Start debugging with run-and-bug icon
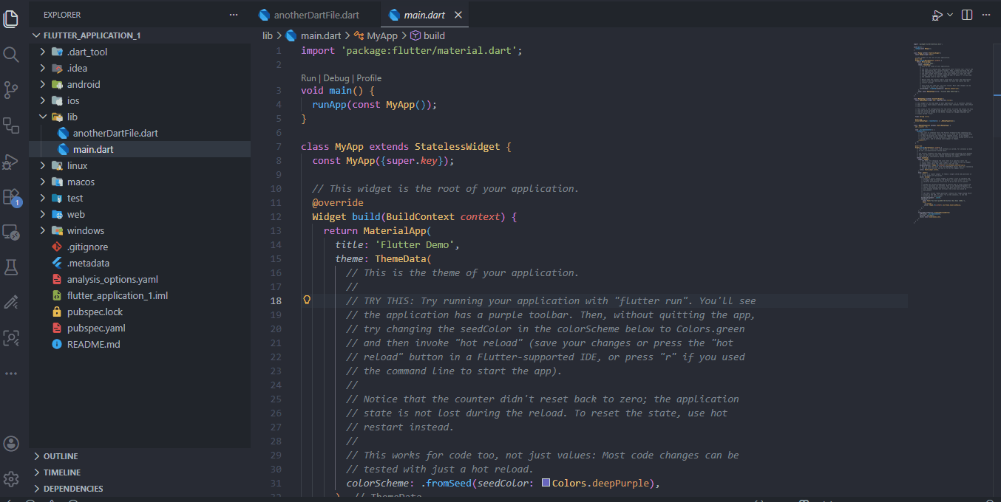This screenshot has height=502, width=1001. tap(937, 15)
